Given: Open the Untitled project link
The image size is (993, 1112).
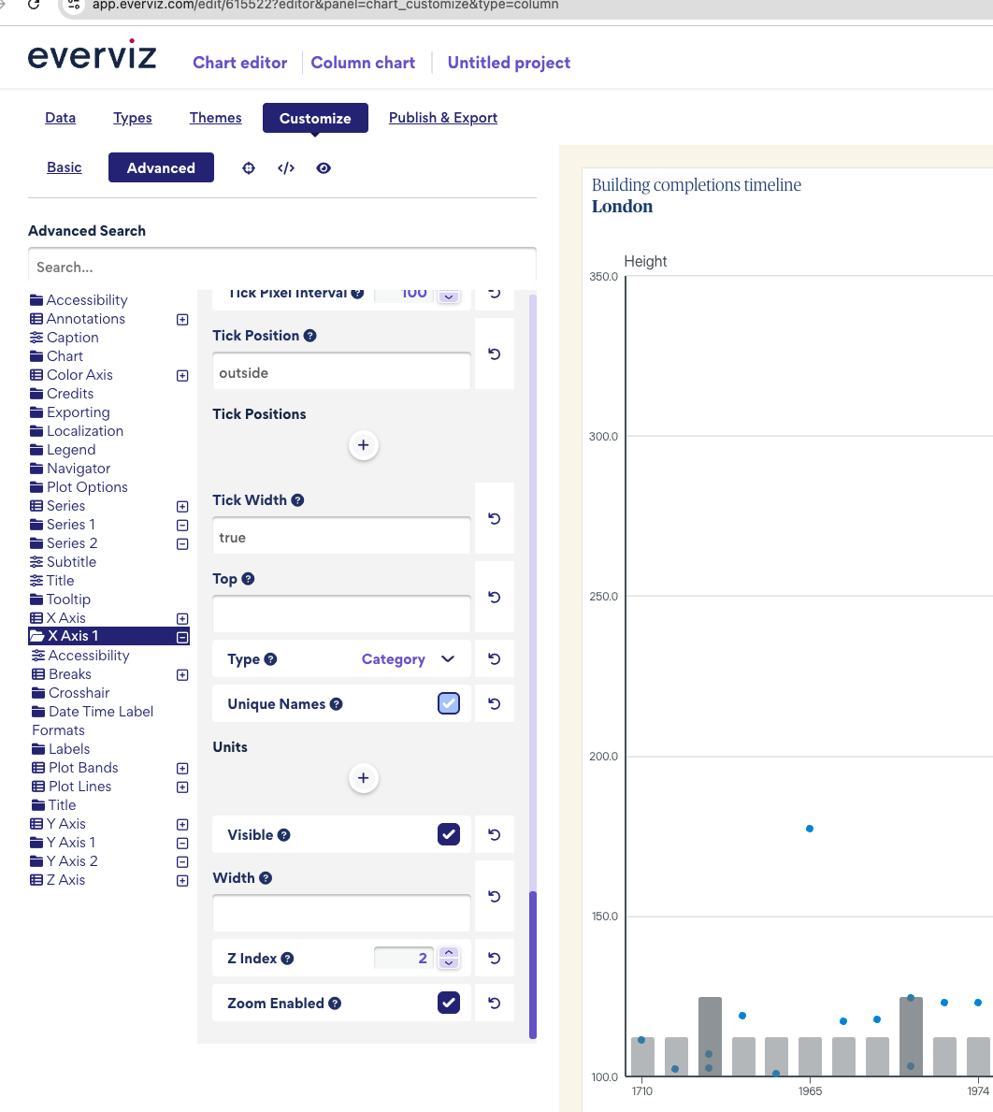Looking at the screenshot, I should coord(509,63).
